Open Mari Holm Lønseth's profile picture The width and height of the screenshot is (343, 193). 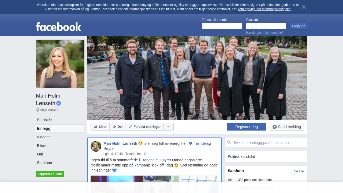60,64
